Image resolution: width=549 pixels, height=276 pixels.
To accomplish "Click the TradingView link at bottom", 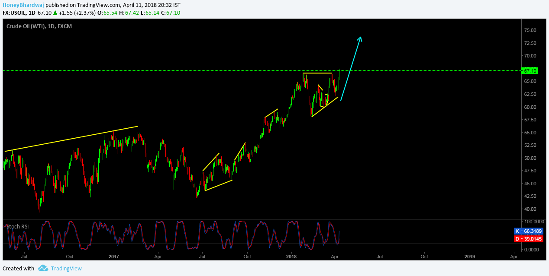I will click(66, 268).
